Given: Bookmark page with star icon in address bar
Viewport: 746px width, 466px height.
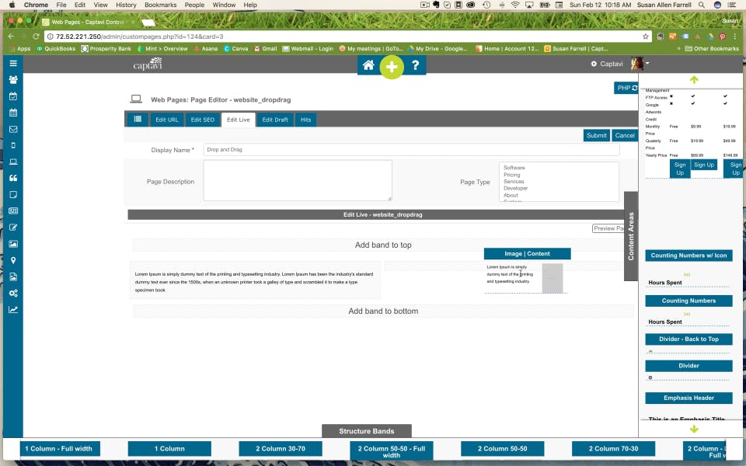Looking at the screenshot, I should [645, 37].
